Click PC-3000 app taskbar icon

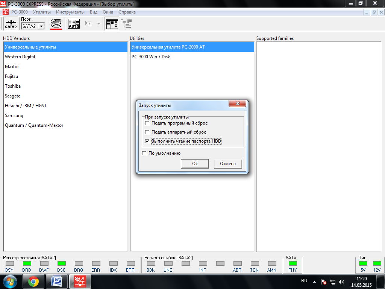click(x=80, y=281)
